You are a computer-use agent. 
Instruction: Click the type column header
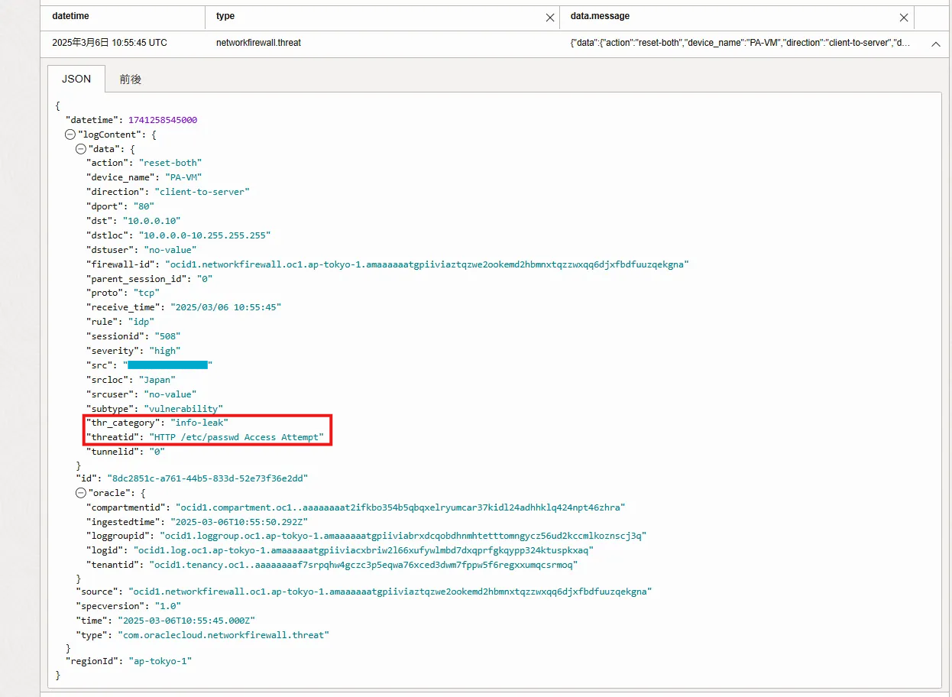pyautogui.click(x=225, y=16)
